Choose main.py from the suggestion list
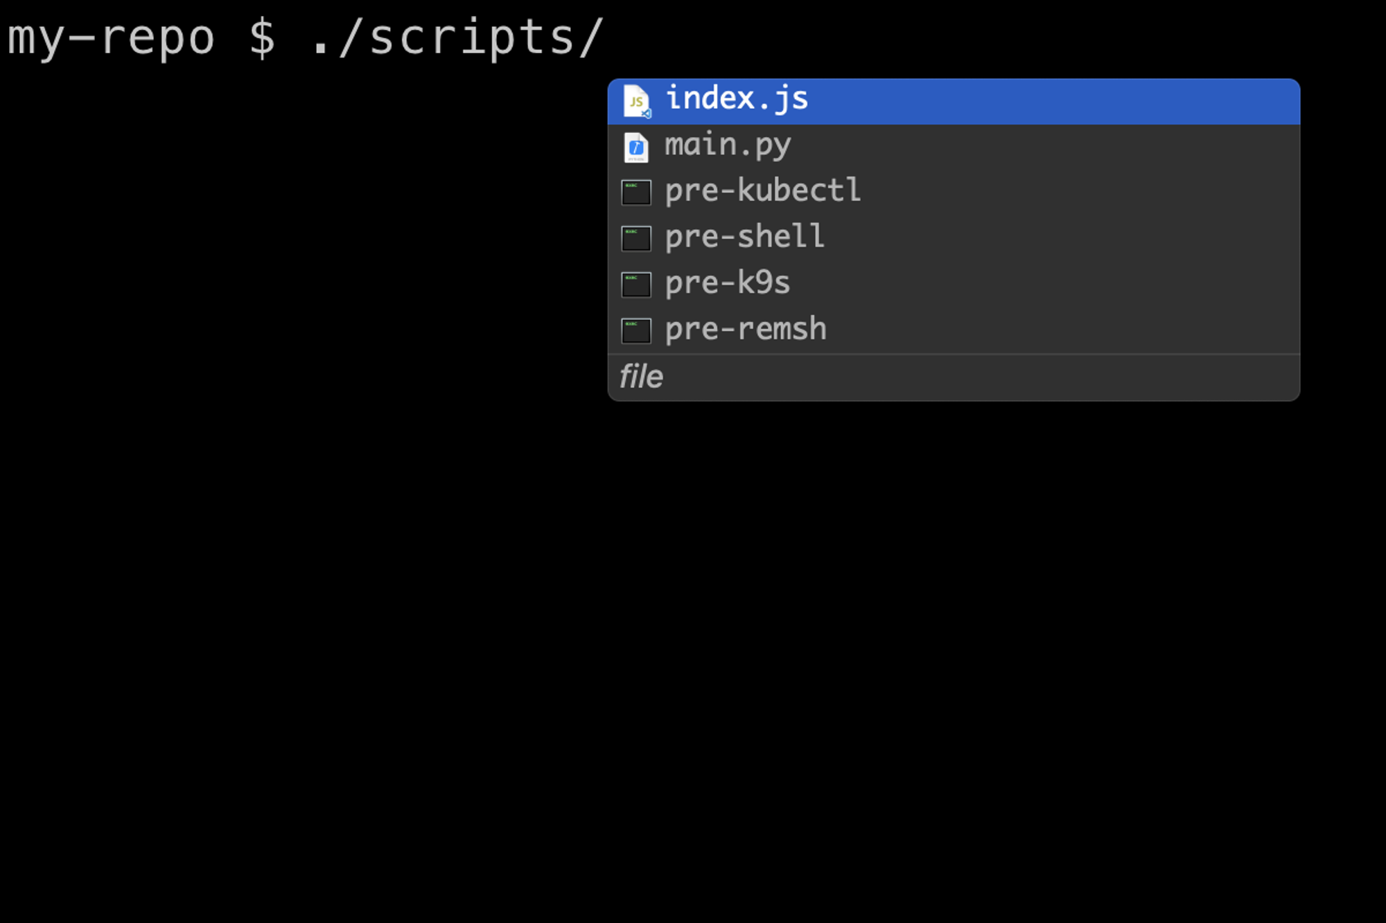 tap(954, 147)
